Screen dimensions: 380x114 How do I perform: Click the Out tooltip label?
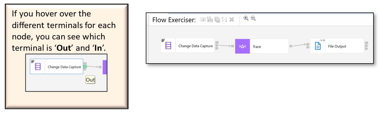coord(90,80)
